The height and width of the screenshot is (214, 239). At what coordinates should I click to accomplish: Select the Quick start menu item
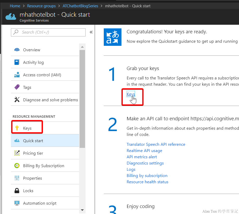(45, 141)
